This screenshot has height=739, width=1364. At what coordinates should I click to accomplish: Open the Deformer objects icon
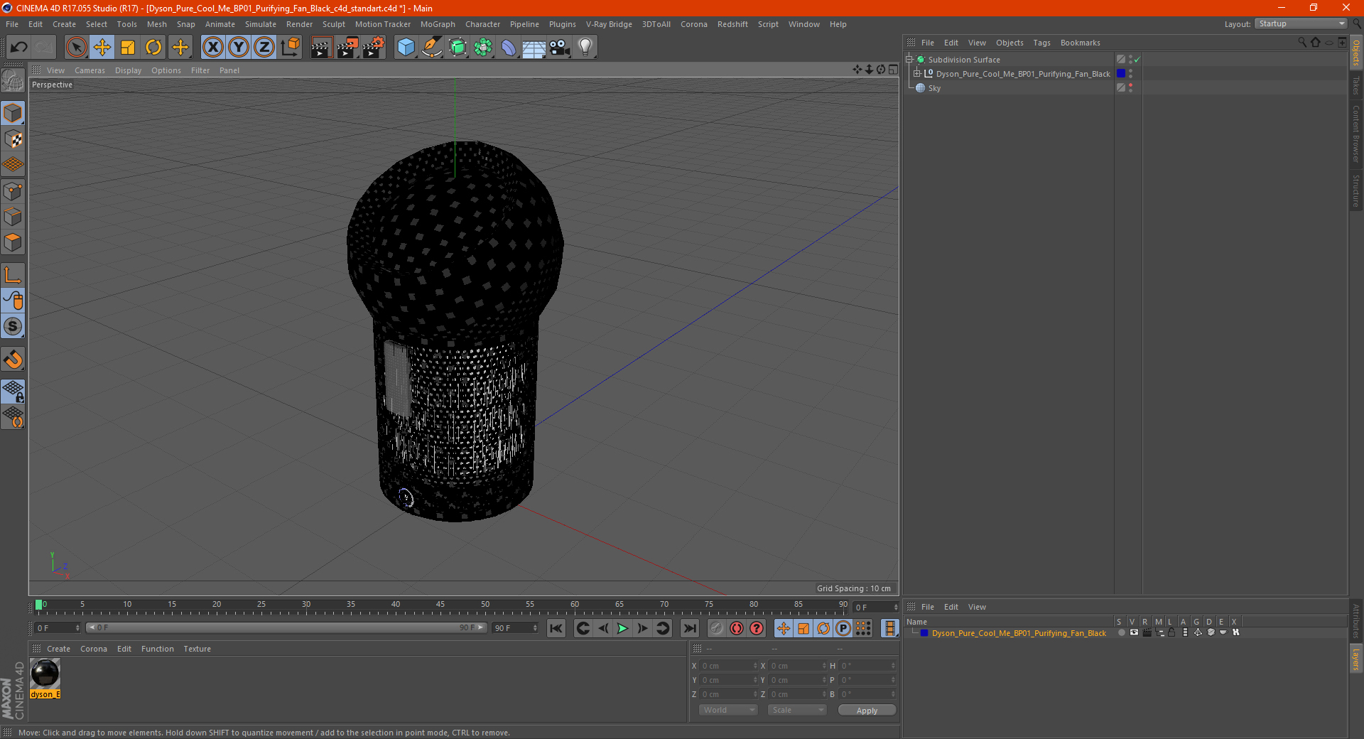click(509, 48)
